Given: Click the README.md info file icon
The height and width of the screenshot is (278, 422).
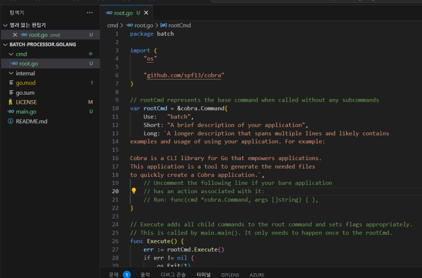Looking at the screenshot, I should click(11, 121).
